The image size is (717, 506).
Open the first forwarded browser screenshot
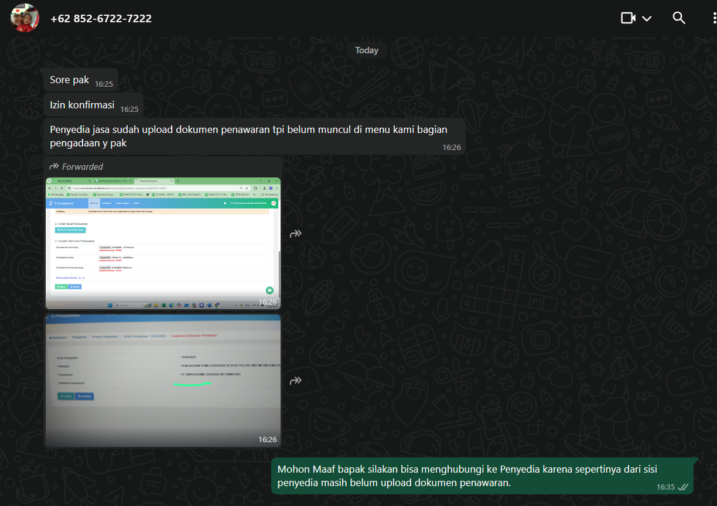click(x=163, y=243)
